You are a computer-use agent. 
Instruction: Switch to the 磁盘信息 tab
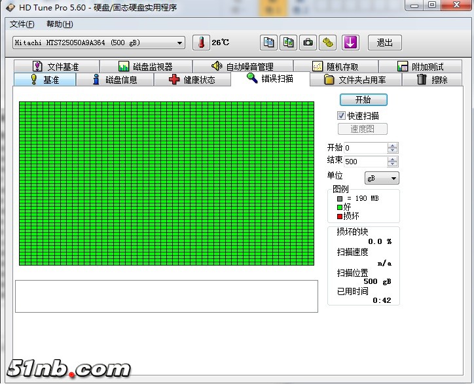click(x=115, y=80)
